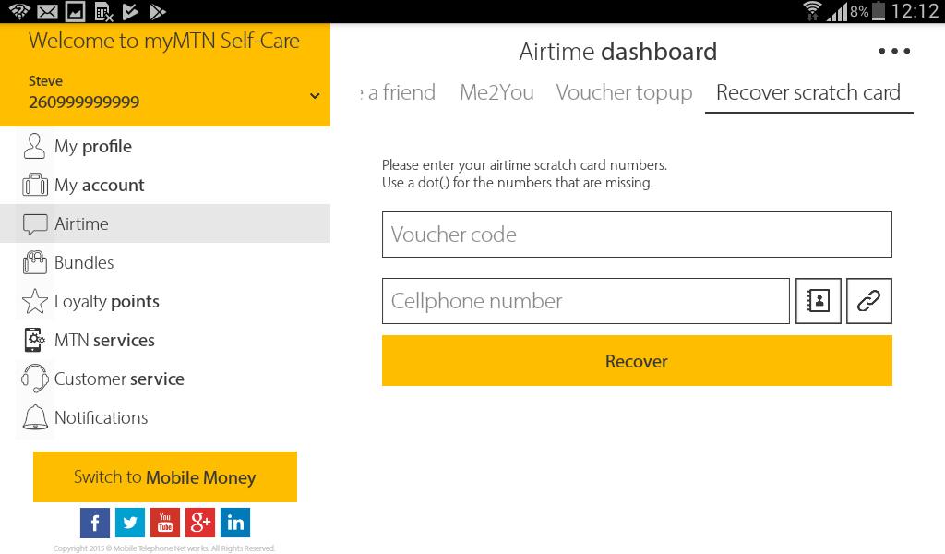Focus the Voucher code input field
Viewport: 945px width, 554px height.
[x=637, y=235]
